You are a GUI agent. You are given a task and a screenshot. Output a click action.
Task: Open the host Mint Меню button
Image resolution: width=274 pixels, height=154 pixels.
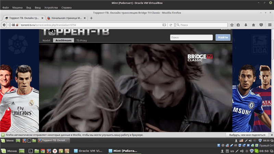tap(9, 151)
